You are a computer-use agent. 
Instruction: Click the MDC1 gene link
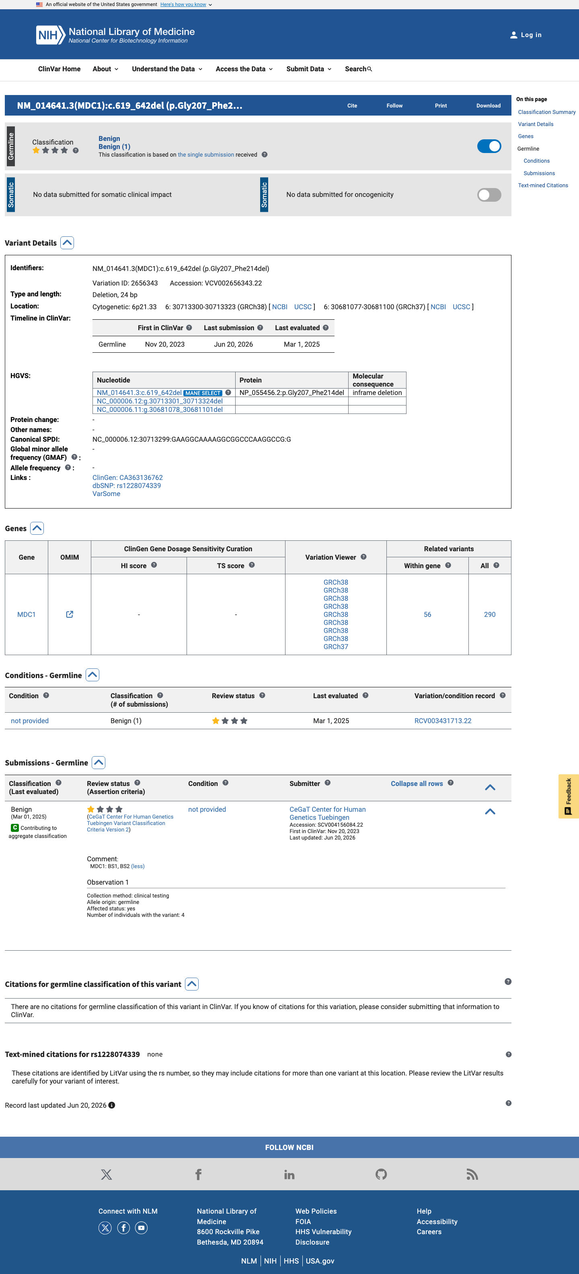pos(26,615)
